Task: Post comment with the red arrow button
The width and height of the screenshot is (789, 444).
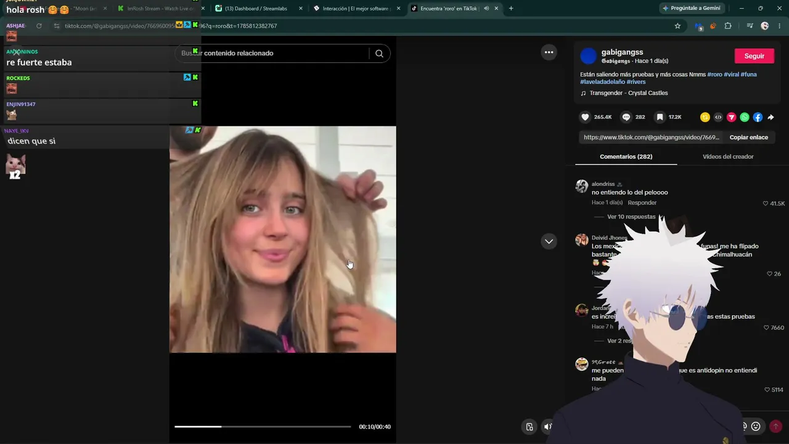Action: 775,426
